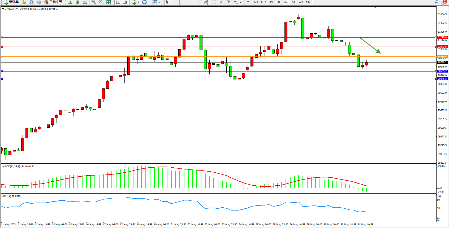Click the chart shift triangle marker
Screen dimensions: 449x228
pos(375,7)
